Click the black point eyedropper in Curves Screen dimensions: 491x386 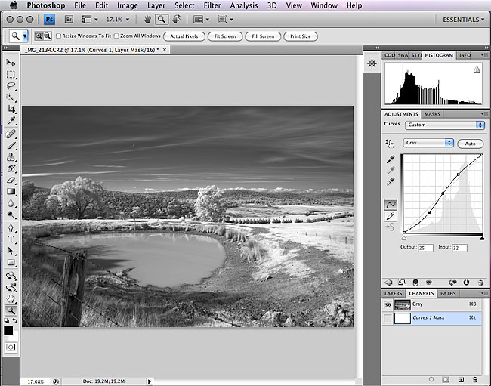coord(390,159)
